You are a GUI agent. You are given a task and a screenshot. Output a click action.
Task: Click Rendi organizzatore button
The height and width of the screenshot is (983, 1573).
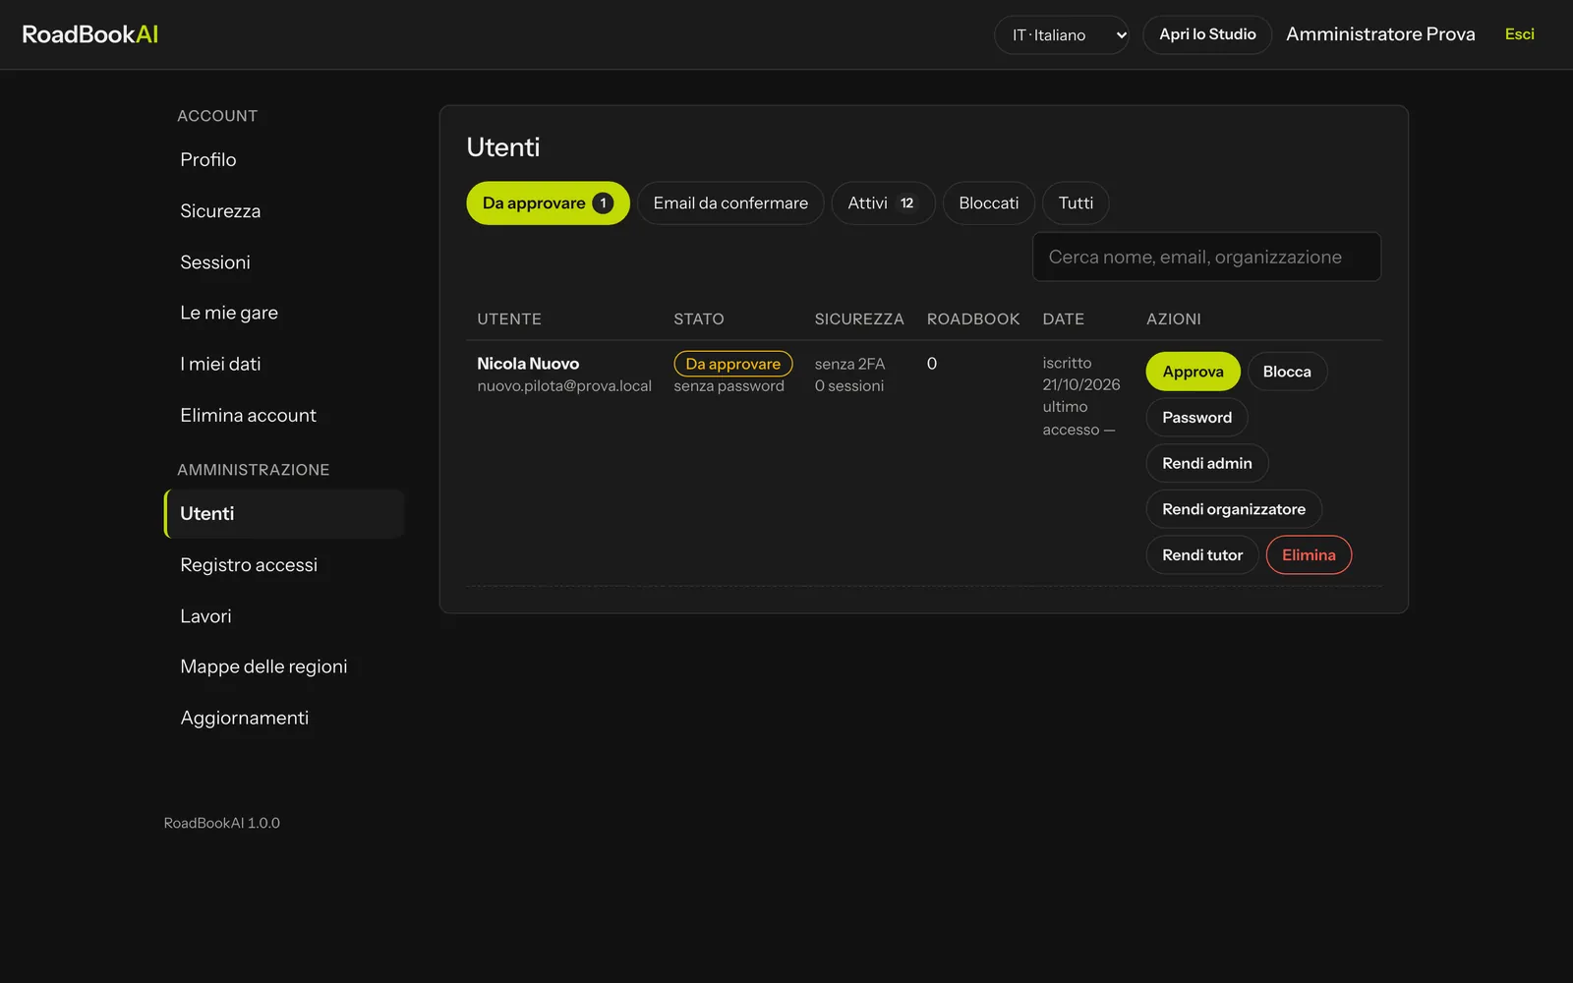pyautogui.click(x=1234, y=509)
